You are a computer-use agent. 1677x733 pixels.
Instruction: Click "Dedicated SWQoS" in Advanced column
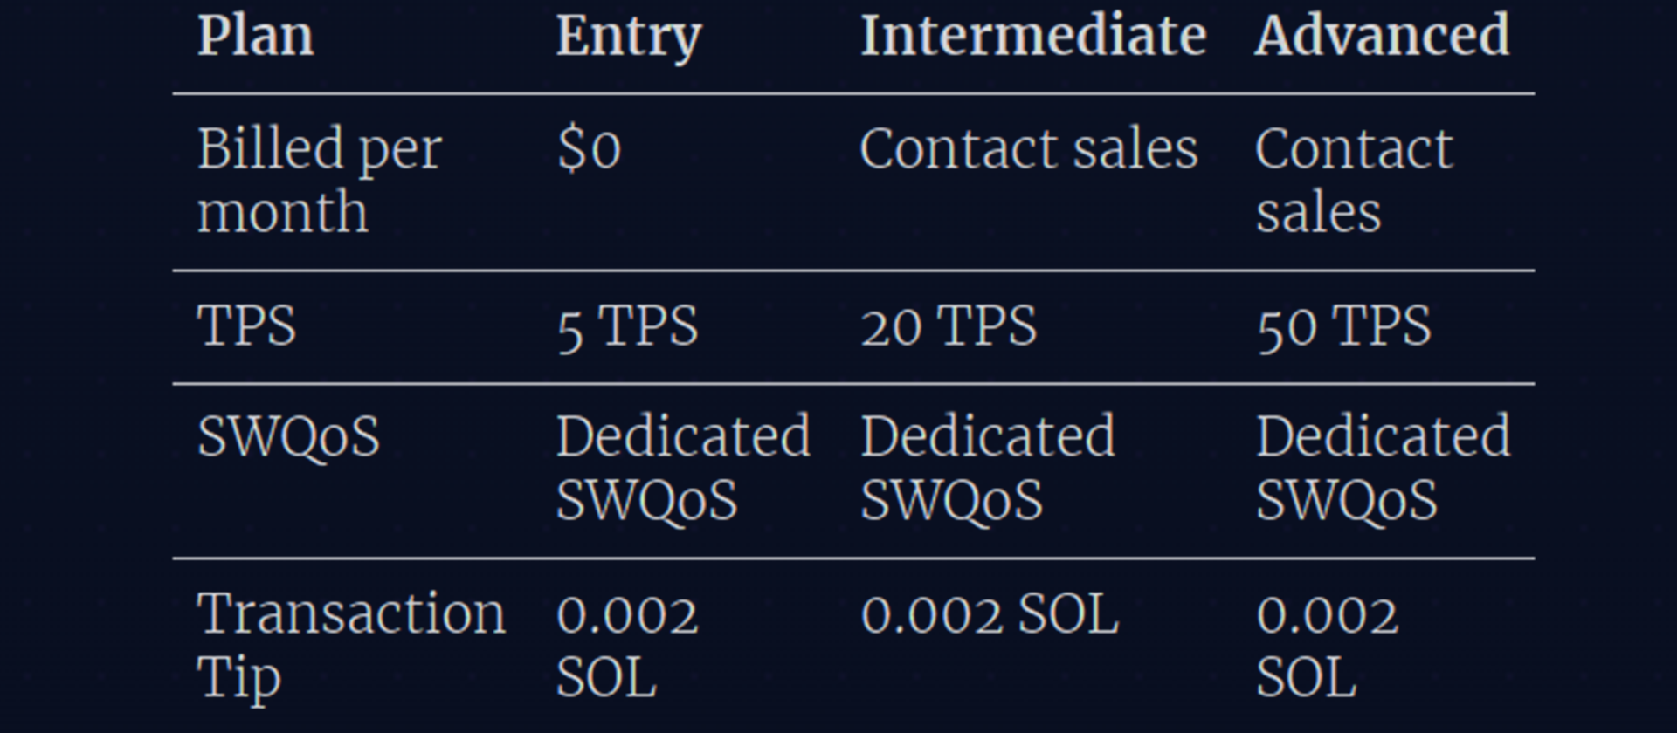(1382, 468)
